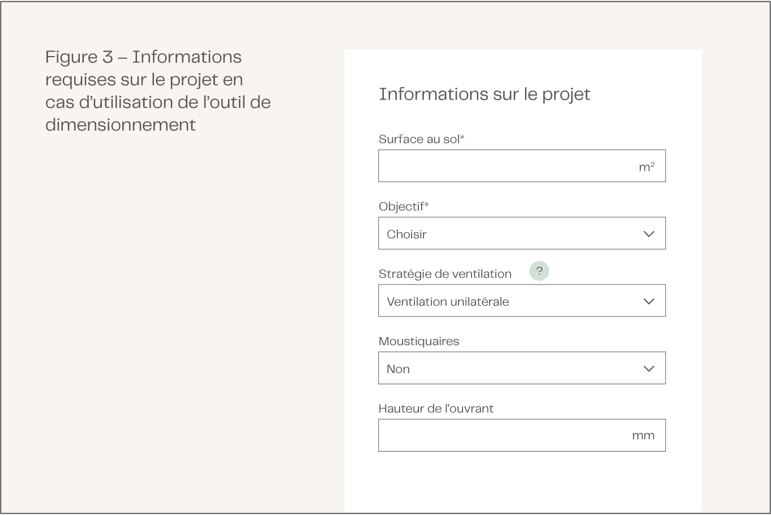
Task: Focus the Surface au sol input field
Action: [x=504, y=166]
